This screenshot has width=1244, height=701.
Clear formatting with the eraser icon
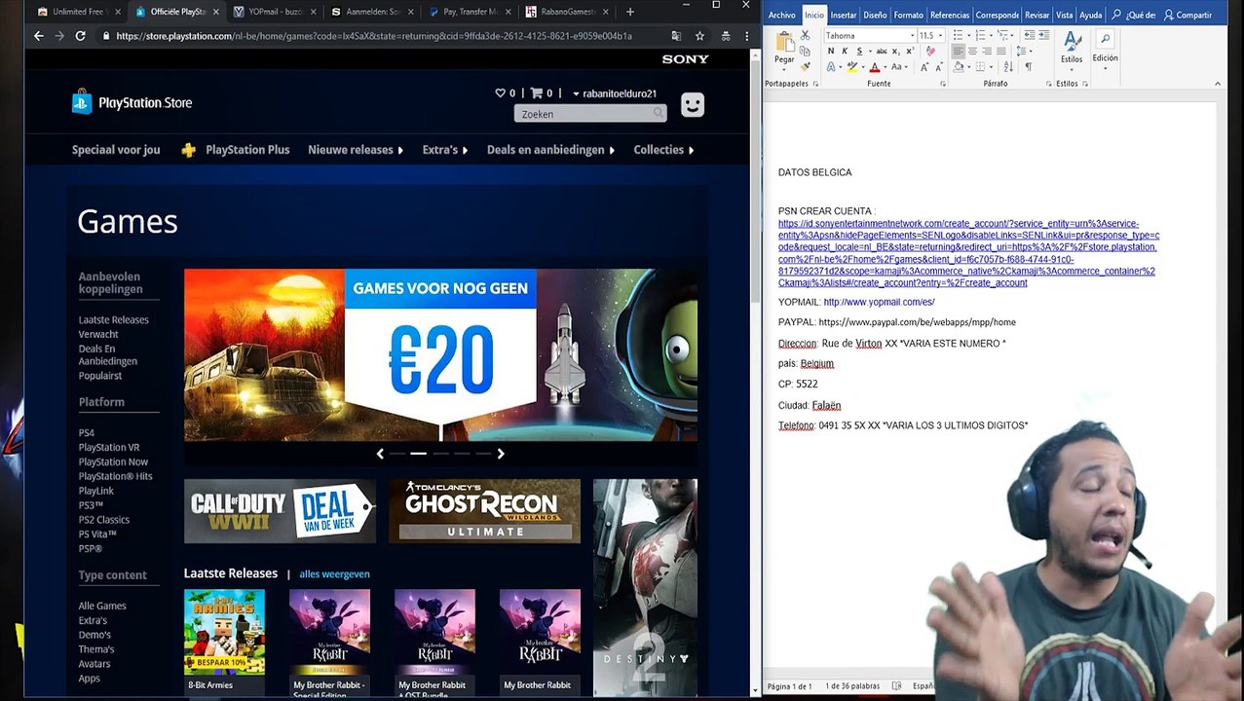click(x=930, y=51)
